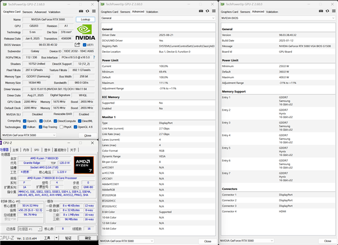Open Validation tab in Graphics Card window
338x245 pixels.
[54, 12]
